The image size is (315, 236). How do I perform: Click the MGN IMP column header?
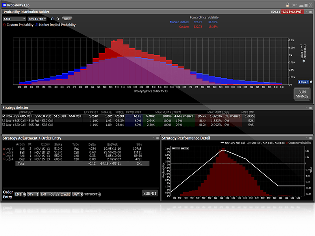pos(248,112)
